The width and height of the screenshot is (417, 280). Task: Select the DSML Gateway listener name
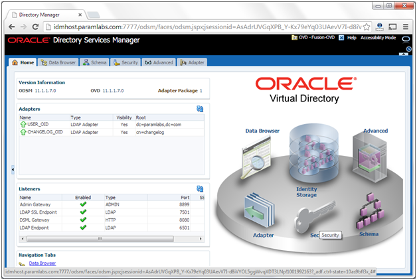pyautogui.click(x=35, y=220)
